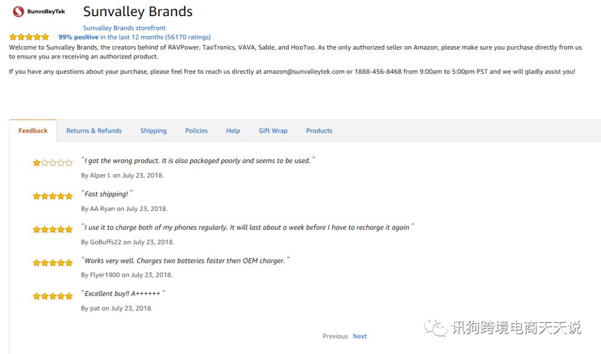Click the SunvalleyTek logo icon
This screenshot has width=601, height=354.
pyautogui.click(x=18, y=11)
